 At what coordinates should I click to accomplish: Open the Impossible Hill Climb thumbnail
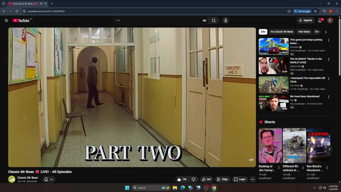click(x=274, y=85)
